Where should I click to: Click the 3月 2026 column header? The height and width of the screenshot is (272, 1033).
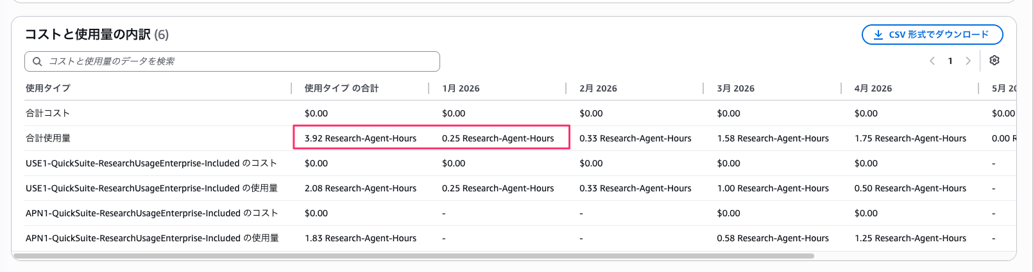[735, 88]
